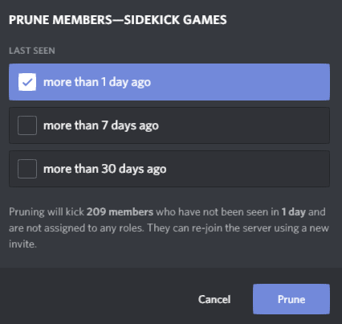This screenshot has width=342, height=324.
Task: Confirm with the Prune button
Action: point(291,299)
